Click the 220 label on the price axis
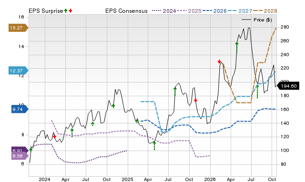This screenshot has width=305, height=182. tap(285, 68)
